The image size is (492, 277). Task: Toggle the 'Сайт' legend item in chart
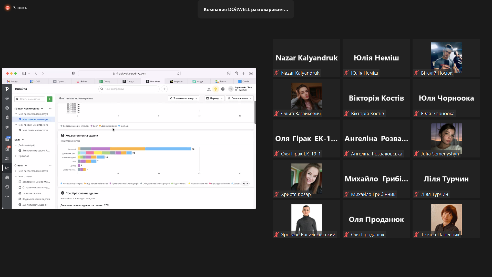click(x=95, y=126)
